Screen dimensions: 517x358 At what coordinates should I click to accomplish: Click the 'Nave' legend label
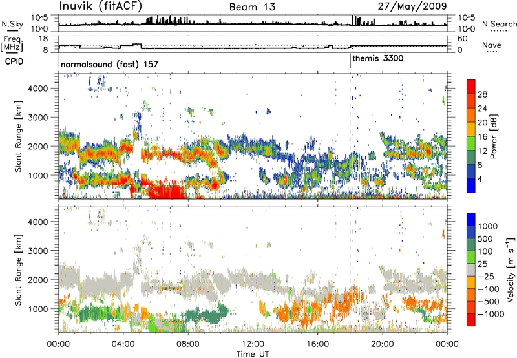(491, 45)
